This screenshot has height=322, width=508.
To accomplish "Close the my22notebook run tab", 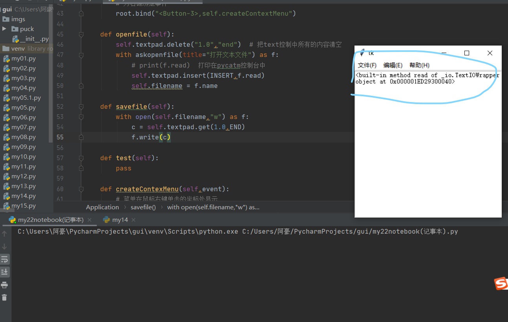I will [x=90, y=220].
